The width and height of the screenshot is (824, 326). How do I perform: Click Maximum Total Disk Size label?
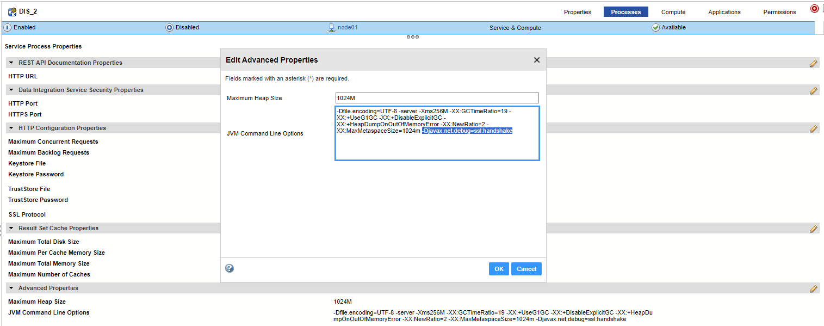44,242
